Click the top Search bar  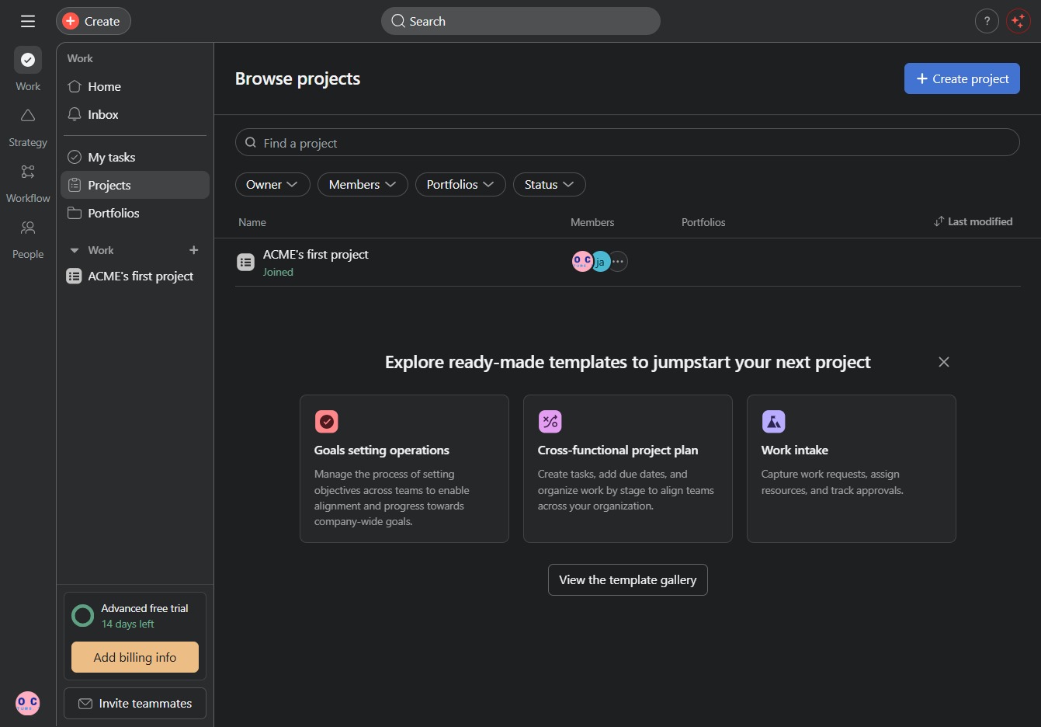point(520,21)
